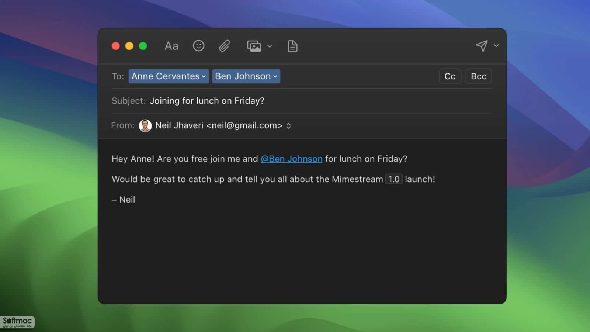The height and width of the screenshot is (332, 590).
Task: Open the text formatting Aa options
Action: tap(171, 46)
